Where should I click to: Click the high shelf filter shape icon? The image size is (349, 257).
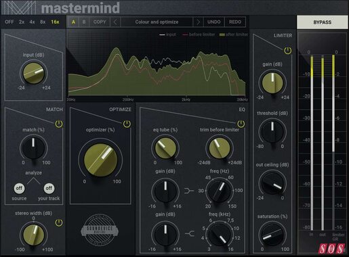click(x=190, y=233)
